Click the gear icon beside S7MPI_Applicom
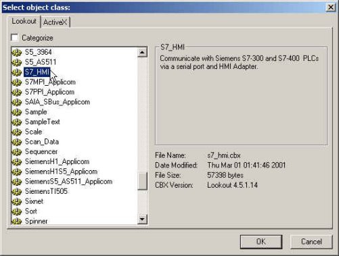Image resolution: width=339 pixels, height=256 pixels. (x=16, y=82)
